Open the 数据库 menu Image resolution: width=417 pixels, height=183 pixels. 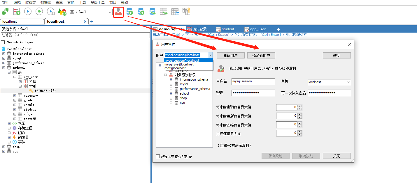[46, 2]
